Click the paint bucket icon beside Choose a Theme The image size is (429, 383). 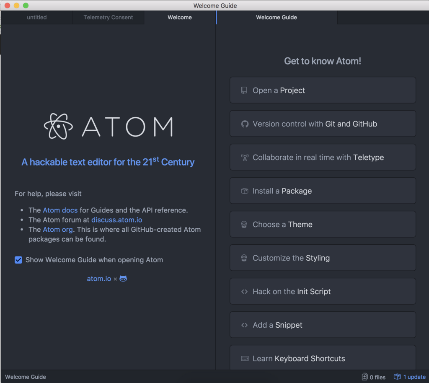[244, 225]
